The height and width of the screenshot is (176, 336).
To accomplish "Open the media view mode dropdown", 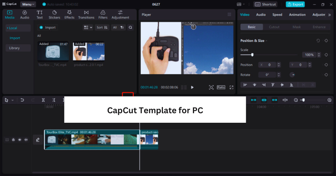I will click(x=88, y=27).
